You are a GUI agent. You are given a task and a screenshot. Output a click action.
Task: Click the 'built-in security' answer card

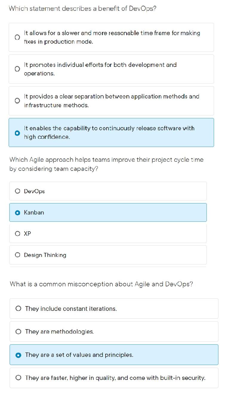tap(114, 378)
